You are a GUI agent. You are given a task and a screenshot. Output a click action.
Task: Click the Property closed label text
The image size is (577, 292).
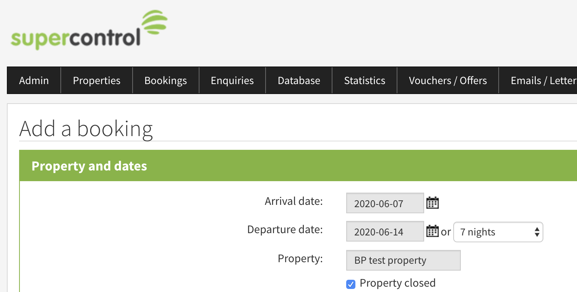(x=397, y=283)
